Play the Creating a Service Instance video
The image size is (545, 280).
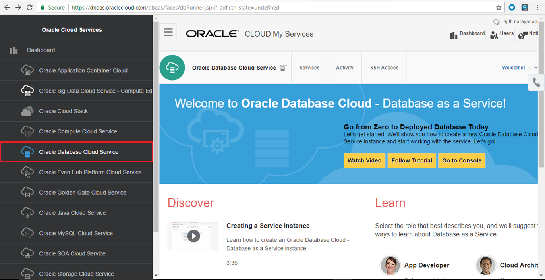tap(193, 236)
